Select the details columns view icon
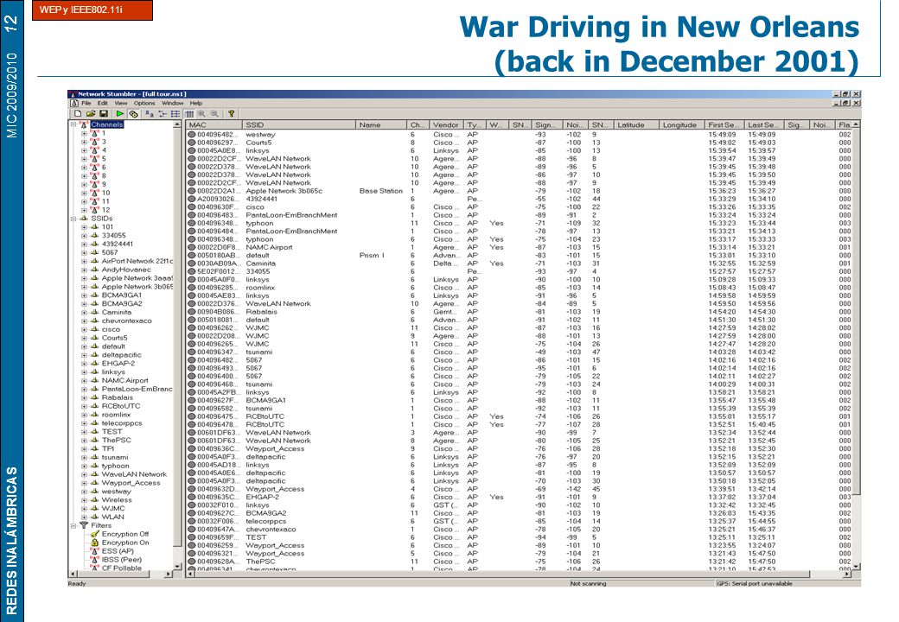Image resolution: width=899 pixels, height=622 pixels. point(189,114)
